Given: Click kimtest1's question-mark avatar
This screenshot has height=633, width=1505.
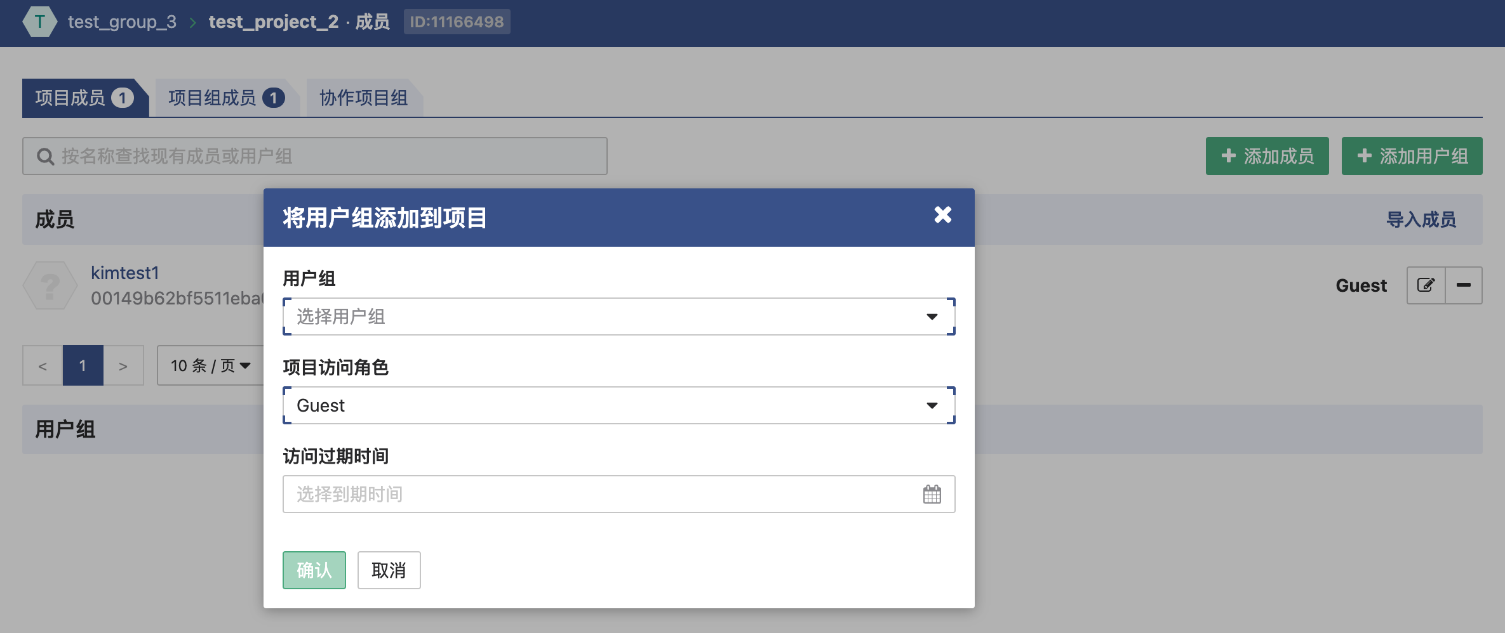Looking at the screenshot, I should (50, 285).
